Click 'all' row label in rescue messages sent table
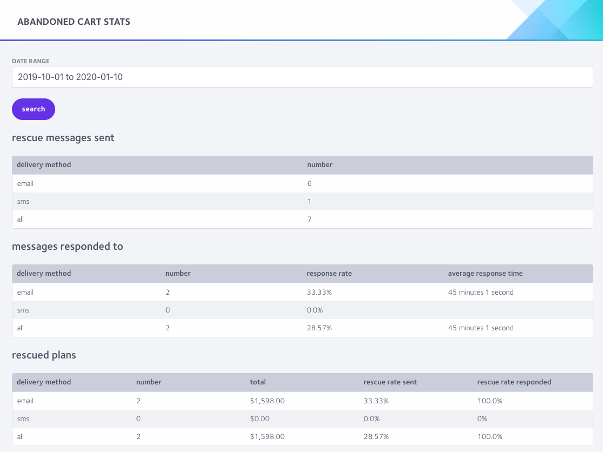The height and width of the screenshot is (452, 603). [x=21, y=220]
